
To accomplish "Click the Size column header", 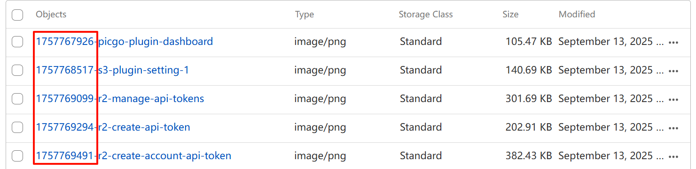I will 510,15.
